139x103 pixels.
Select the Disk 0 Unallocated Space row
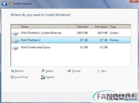click(71, 47)
